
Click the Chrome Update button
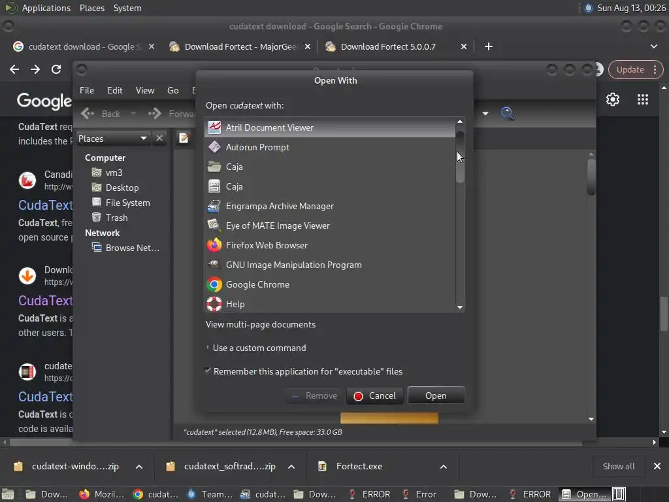pos(630,69)
